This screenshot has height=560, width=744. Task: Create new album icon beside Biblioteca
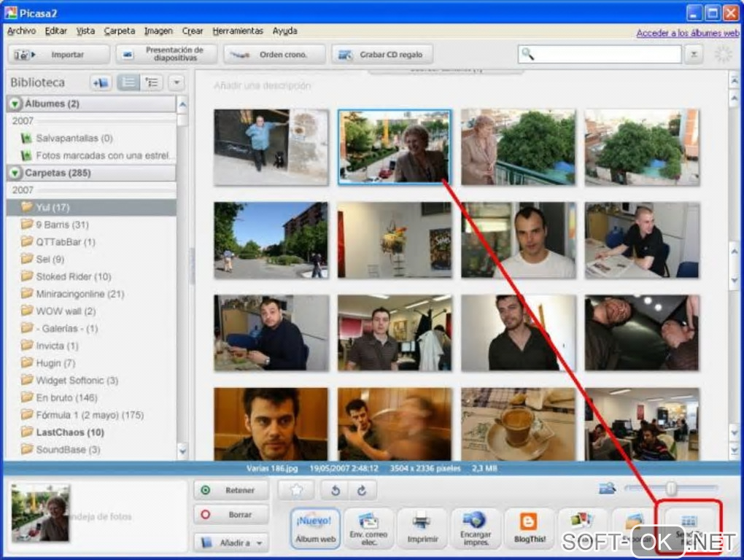(101, 82)
